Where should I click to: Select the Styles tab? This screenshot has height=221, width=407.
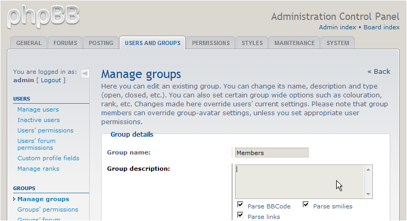click(x=252, y=43)
